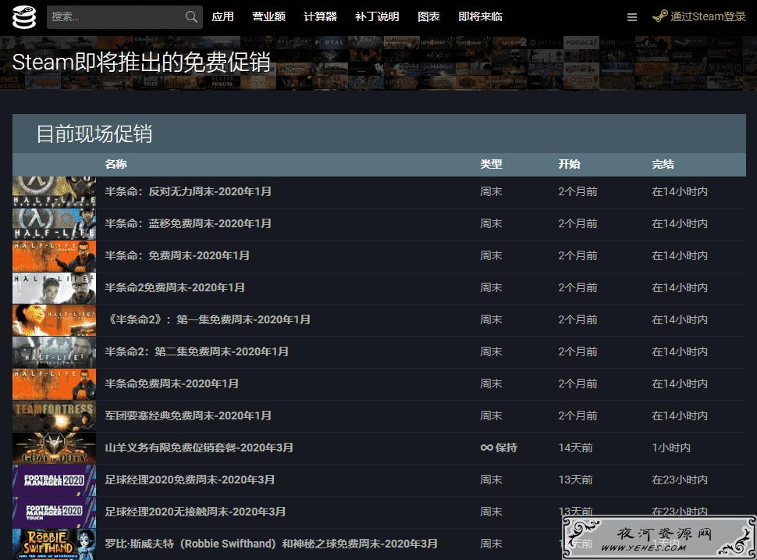Click 13天前 in 足球经理2020免费周末 row
Screen dimensions: 757x560
[575, 480]
